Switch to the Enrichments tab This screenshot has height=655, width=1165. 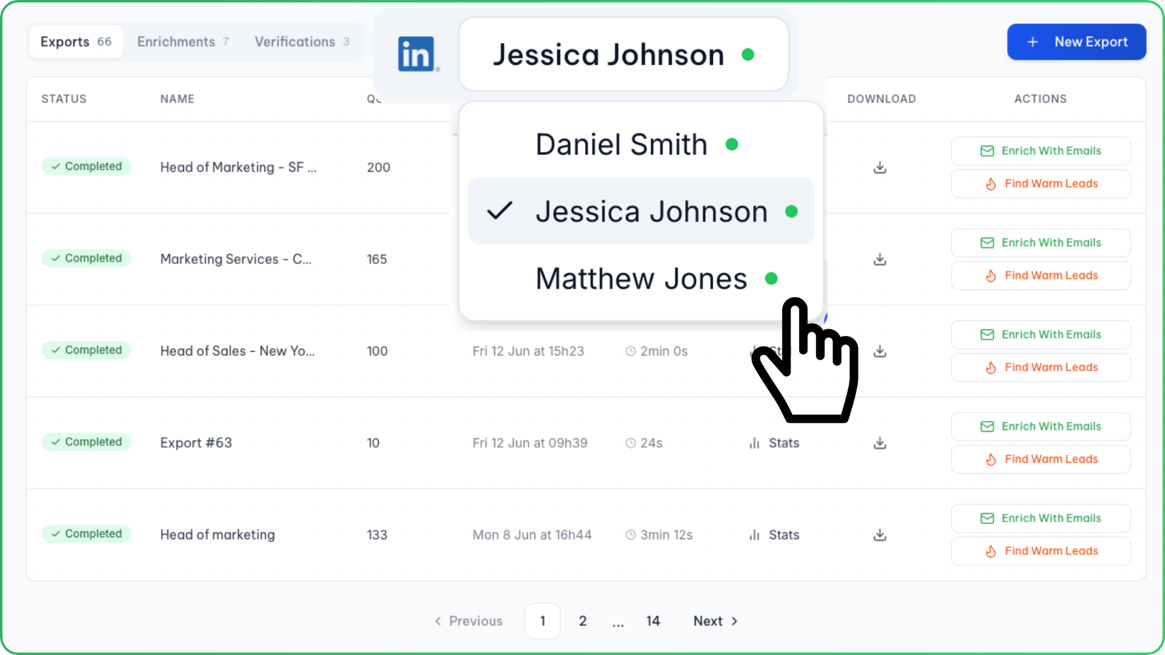(x=183, y=42)
